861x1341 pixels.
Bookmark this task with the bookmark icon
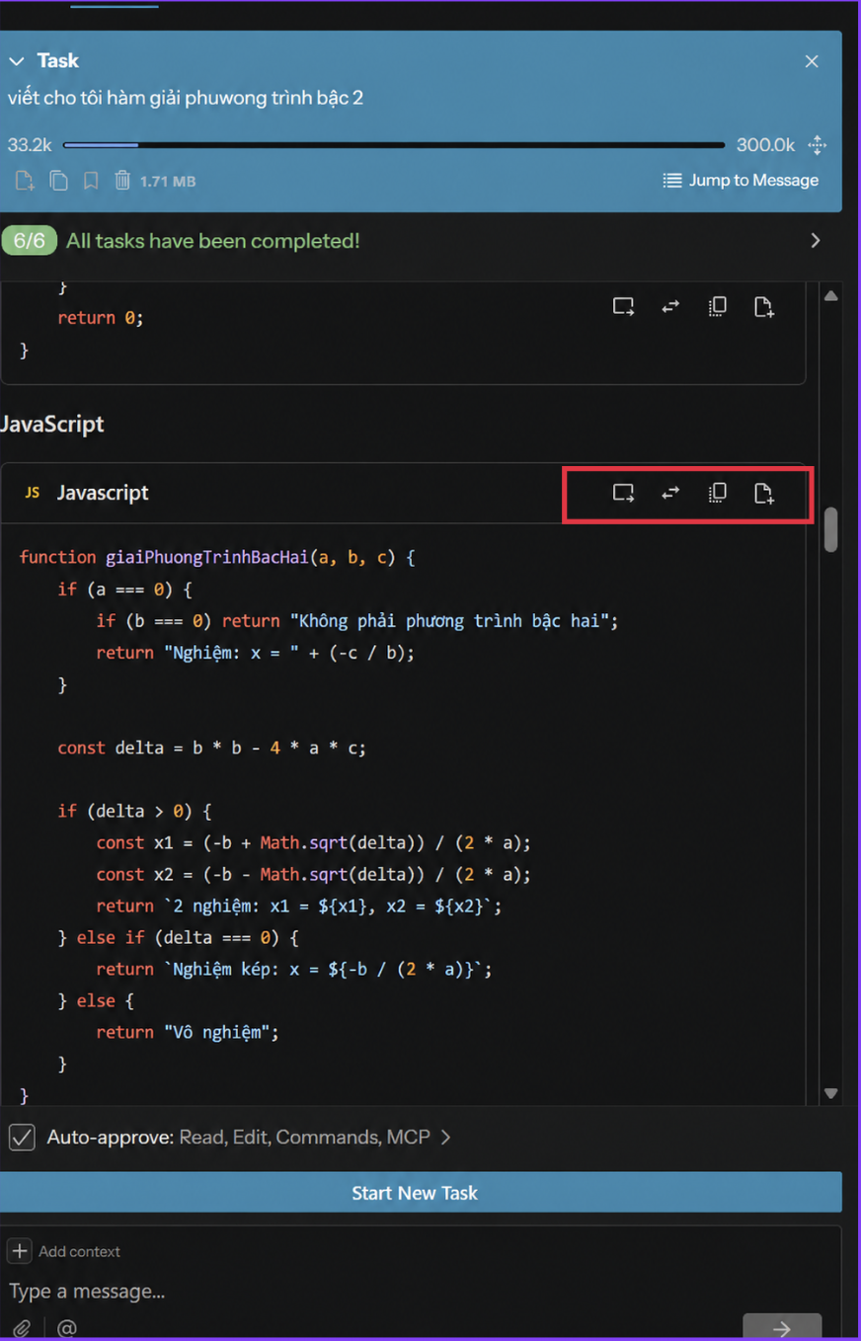91,181
